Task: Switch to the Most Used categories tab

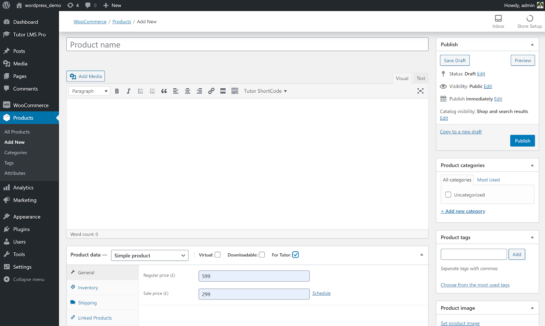Action: (x=488, y=180)
